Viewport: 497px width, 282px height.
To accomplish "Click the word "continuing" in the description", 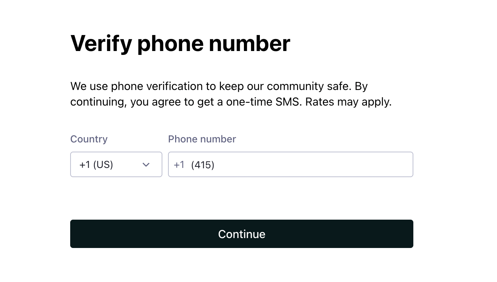I will click(x=98, y=102).
